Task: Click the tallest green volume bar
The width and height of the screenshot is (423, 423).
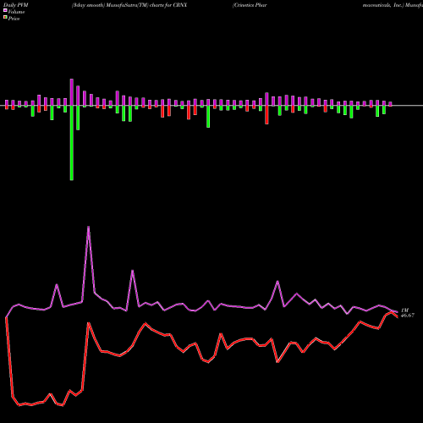Action: [x=72, y=143]
